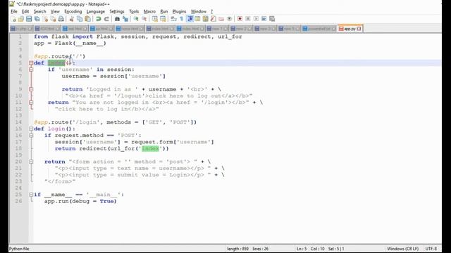Click the Save All toolbar icon

point(37,19)
